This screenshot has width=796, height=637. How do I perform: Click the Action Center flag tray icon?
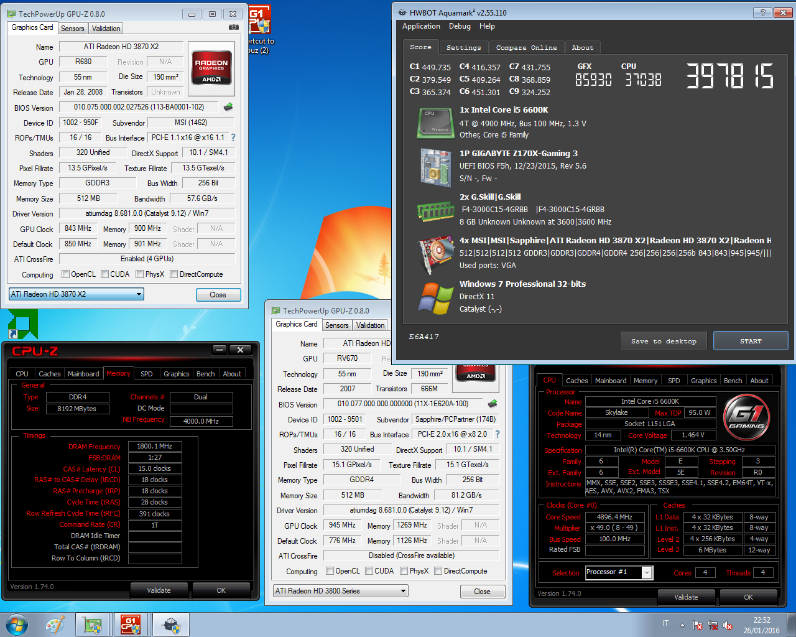[x=697, y=625]
